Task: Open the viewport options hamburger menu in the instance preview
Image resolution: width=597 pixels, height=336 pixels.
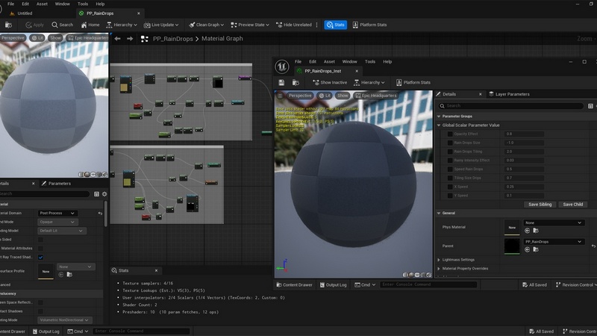Action: click(280, 96)
